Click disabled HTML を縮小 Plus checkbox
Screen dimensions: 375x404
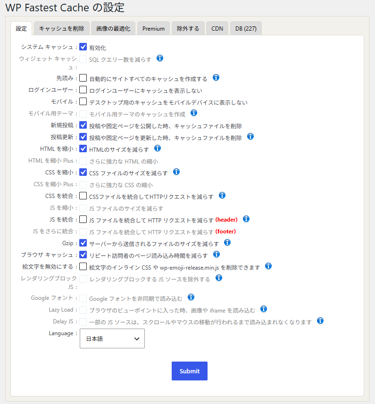[x=83, y=161]
